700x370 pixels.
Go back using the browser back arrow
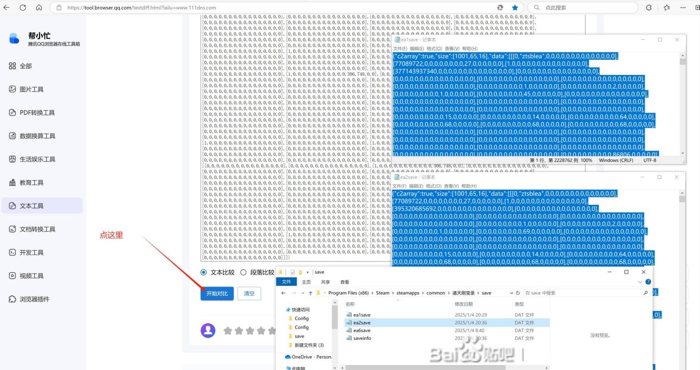[6, 7]
